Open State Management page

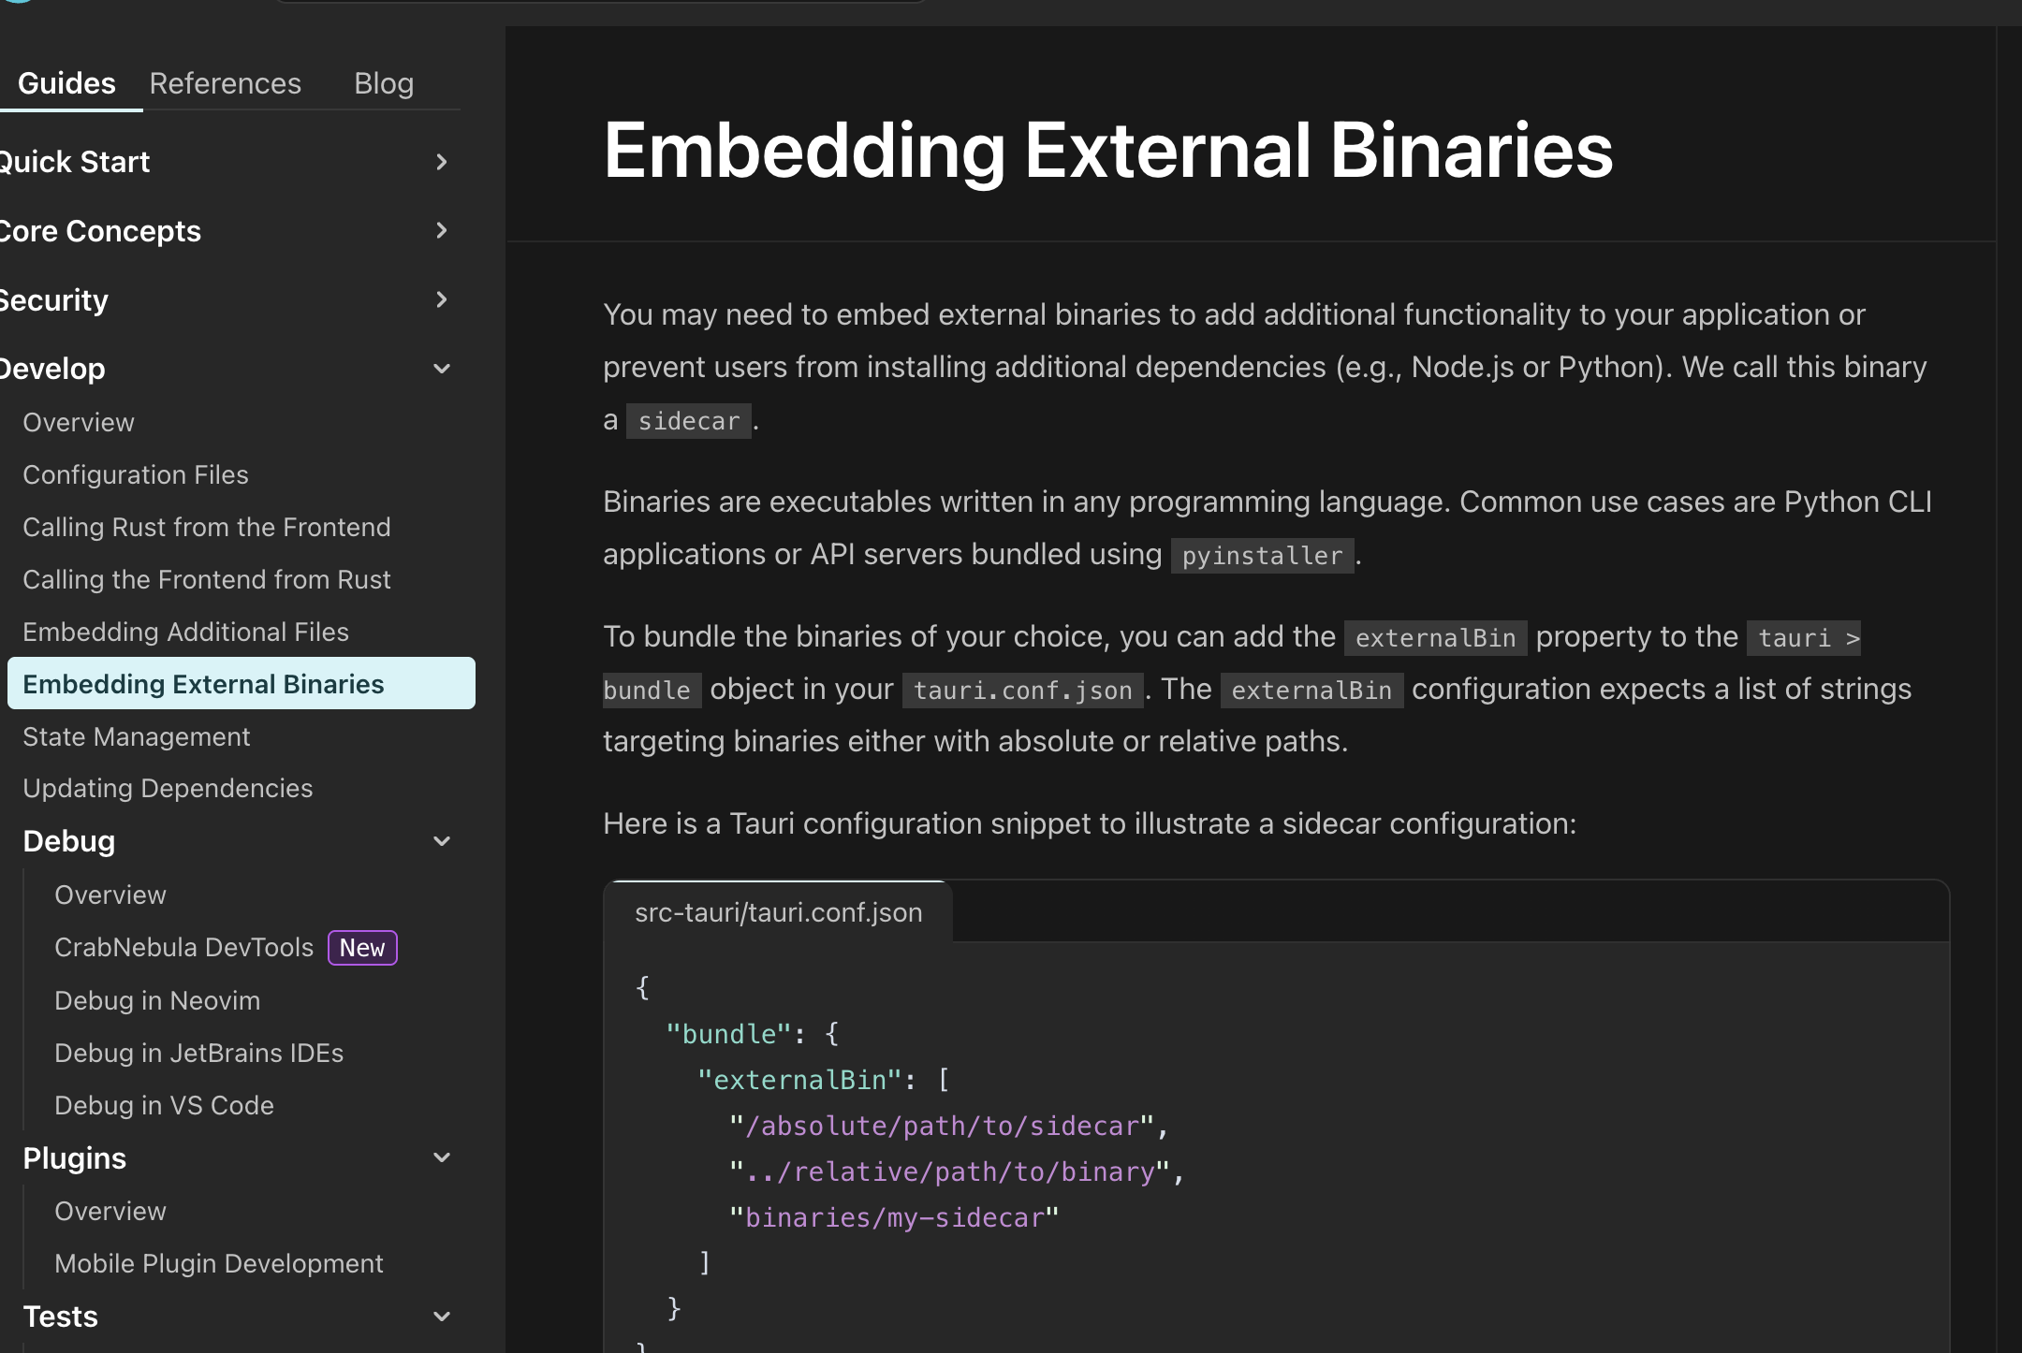[137, 736]
